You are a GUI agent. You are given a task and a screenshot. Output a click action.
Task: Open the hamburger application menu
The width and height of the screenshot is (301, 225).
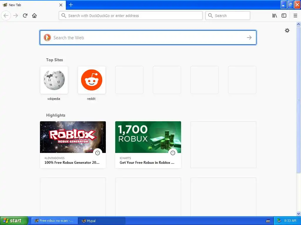pyautogui.click(x=295, y=16)
